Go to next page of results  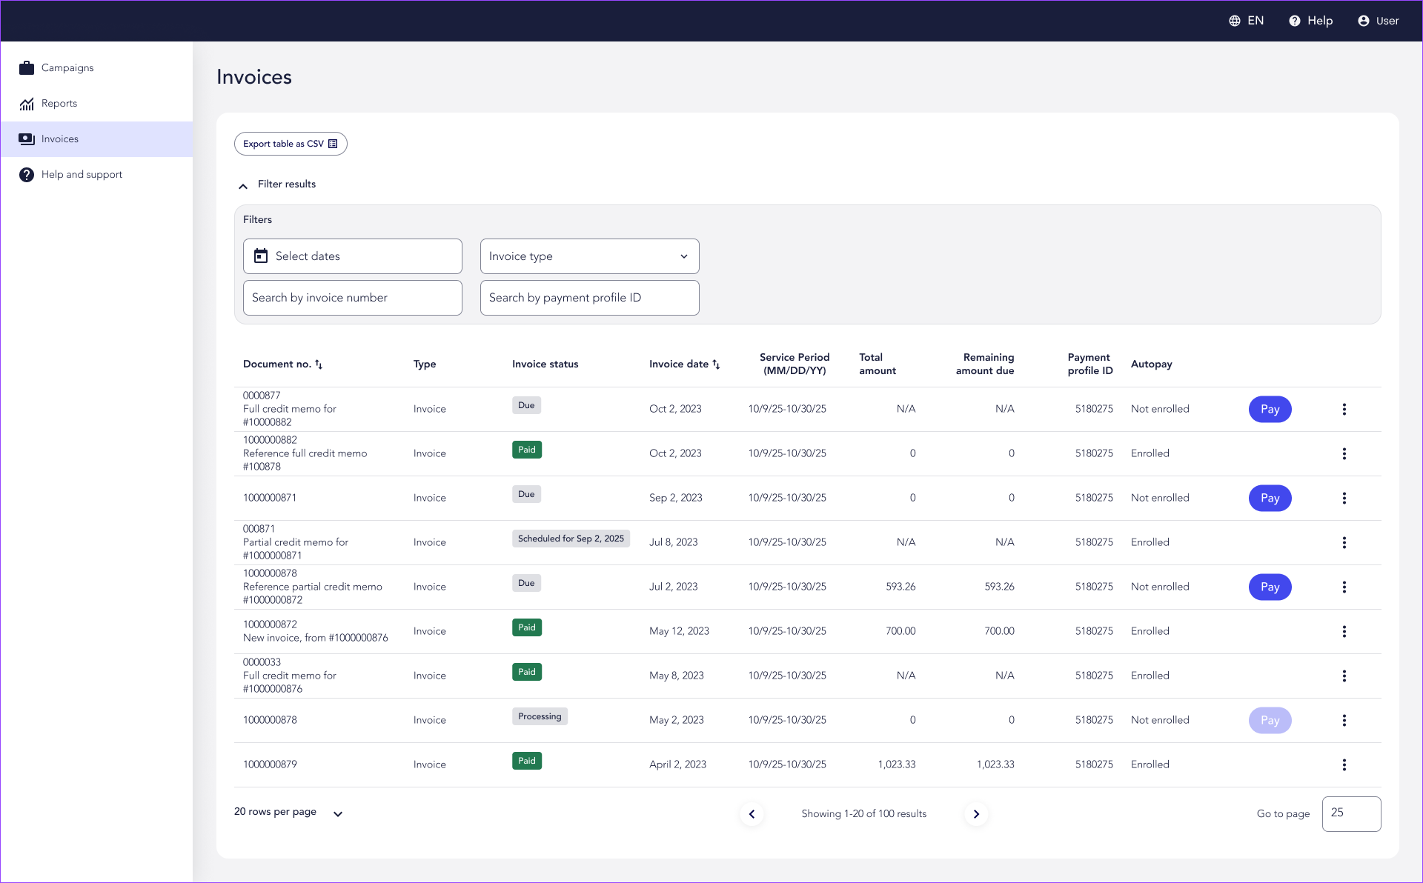click(x=976, y=814)
